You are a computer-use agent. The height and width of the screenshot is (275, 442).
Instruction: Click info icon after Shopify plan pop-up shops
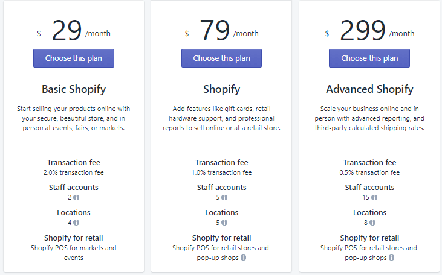pos(244,258)
